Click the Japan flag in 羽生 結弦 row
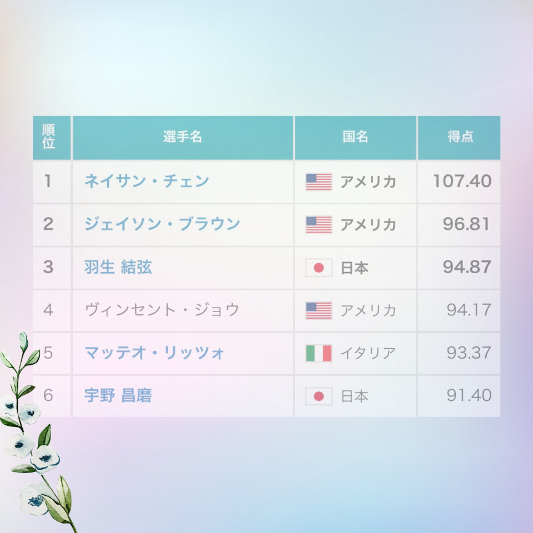The height and width of the screenshot is (533, 533). pyautogui.click(x=319, y=268)
